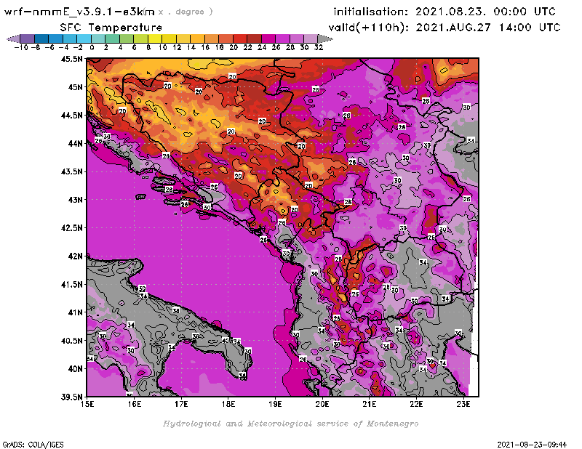Click the 45.5N latitude label
Screen dimensions: 582x449
(x=71, y=59)
